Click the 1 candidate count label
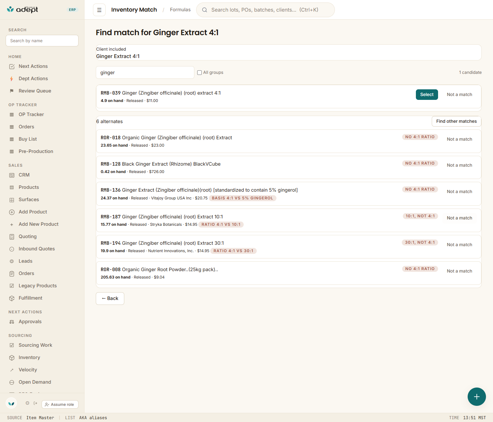Viewport: 493px width, 422px height. [470, 72]
